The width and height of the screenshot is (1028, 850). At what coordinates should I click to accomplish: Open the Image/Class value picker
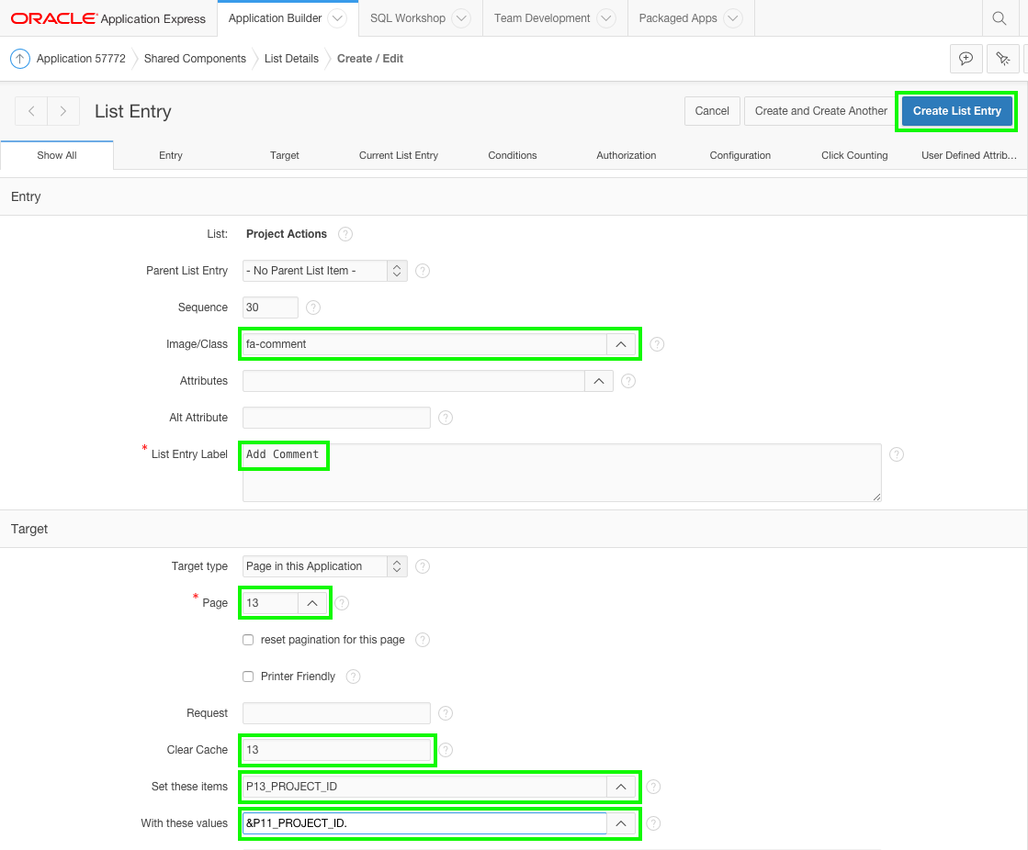[620, 343]
